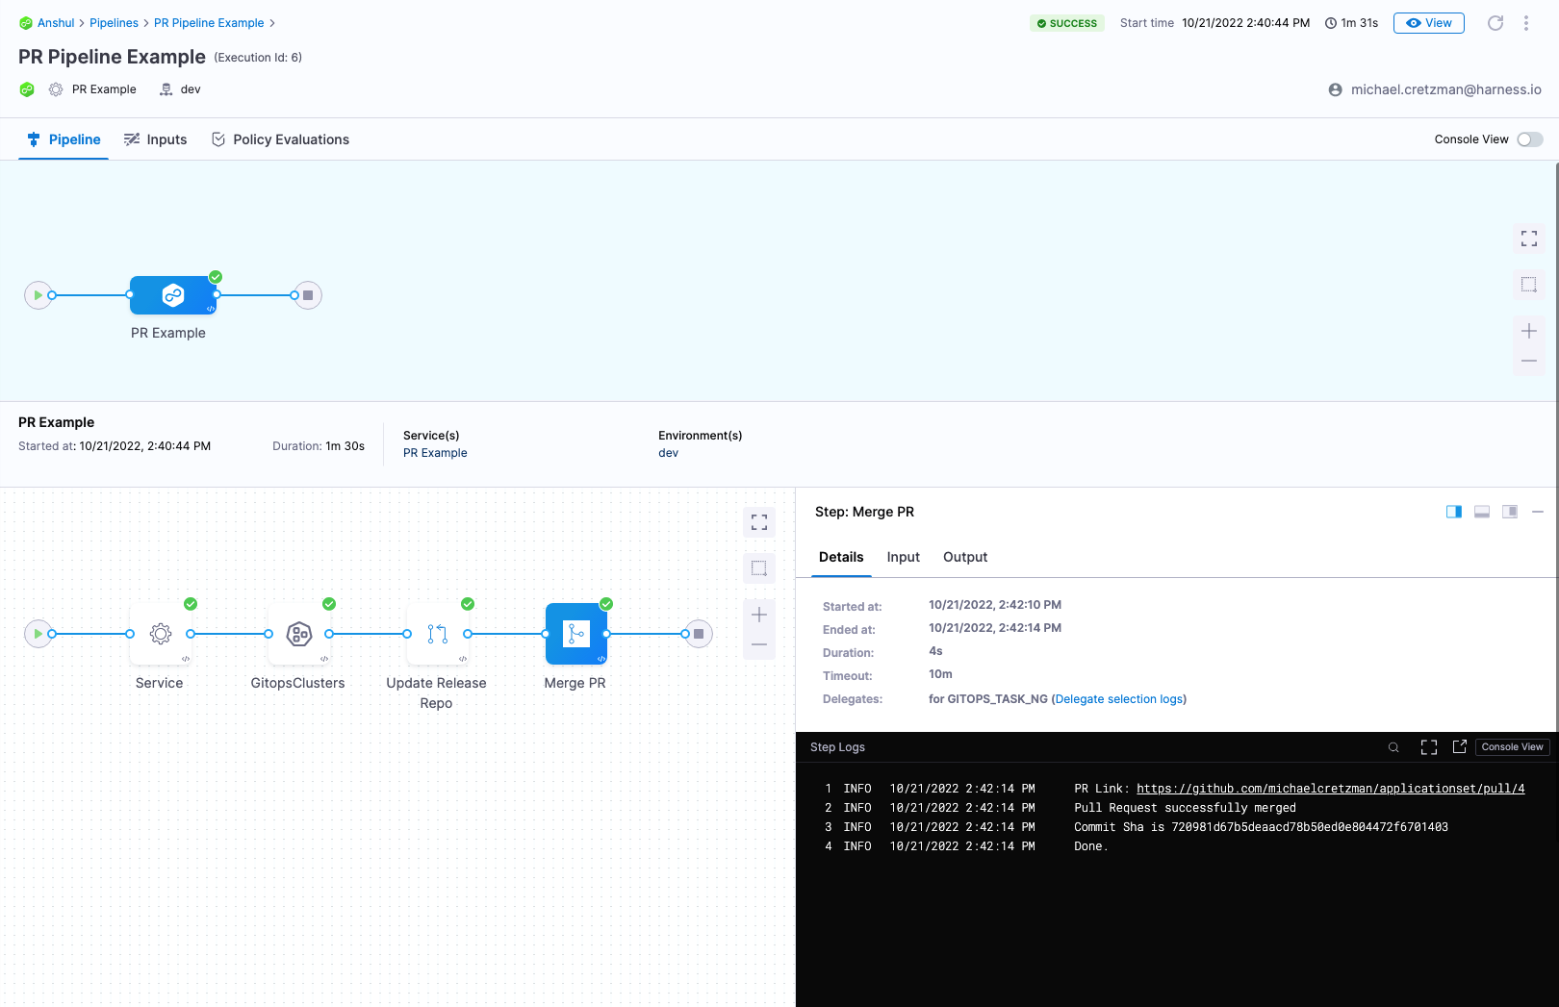Select the Update Release Repo step node

pyautogui.click(x=438, y=634)
